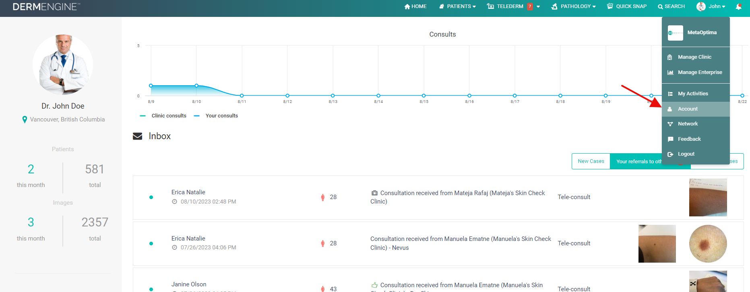Click the 8/10 data point on chart
750x292 pixels.
(196, 86)
